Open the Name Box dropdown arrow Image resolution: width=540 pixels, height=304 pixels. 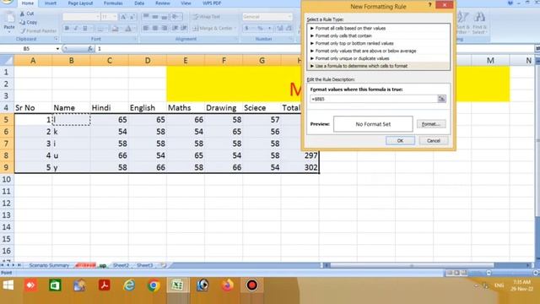pyautogui.click(x=57, y=49)
